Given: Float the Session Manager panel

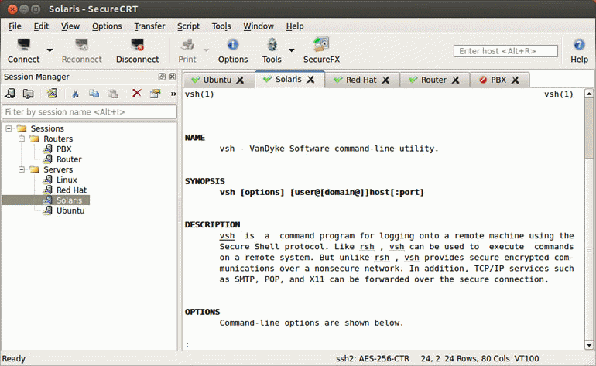Looking at the screenshot, I should coord(162,77).
